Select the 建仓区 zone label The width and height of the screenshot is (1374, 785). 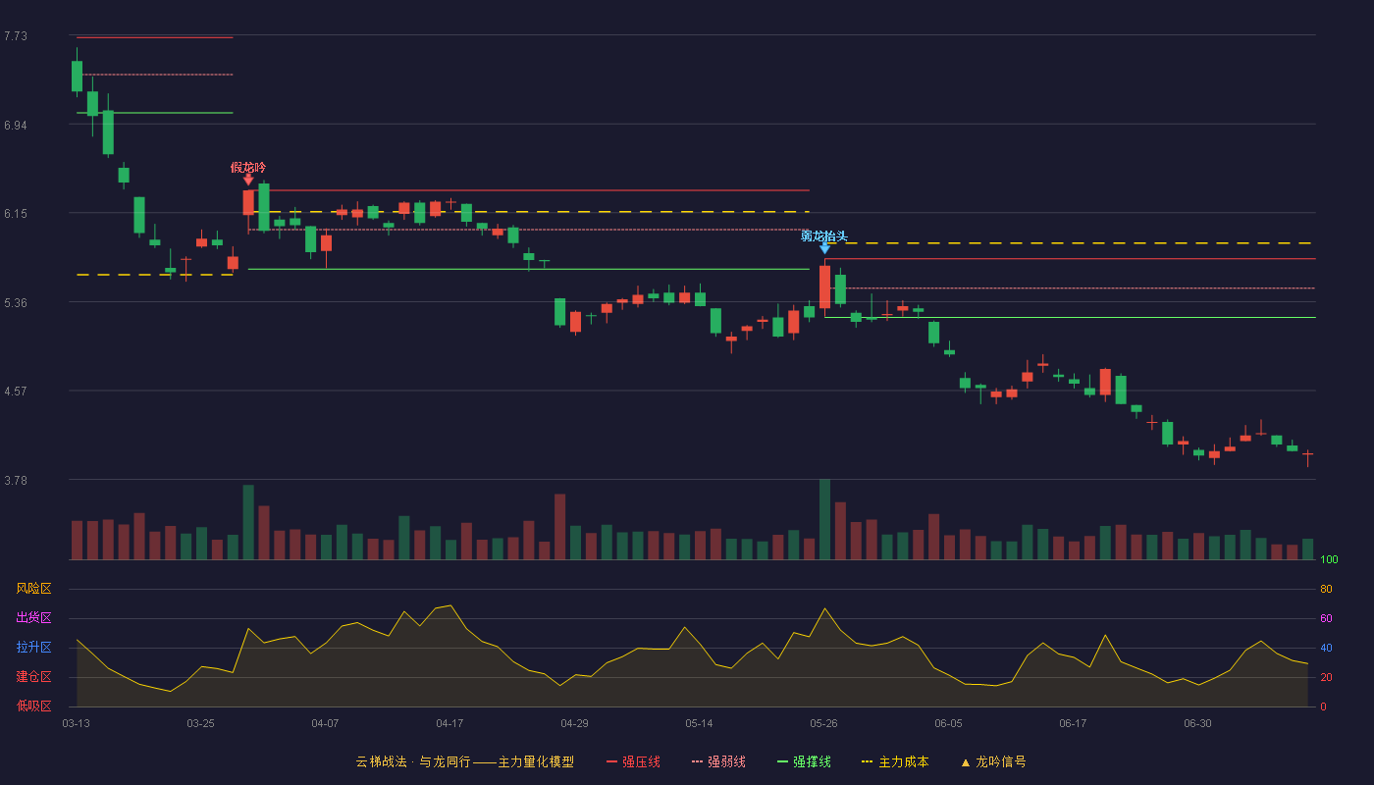(33, 677)
